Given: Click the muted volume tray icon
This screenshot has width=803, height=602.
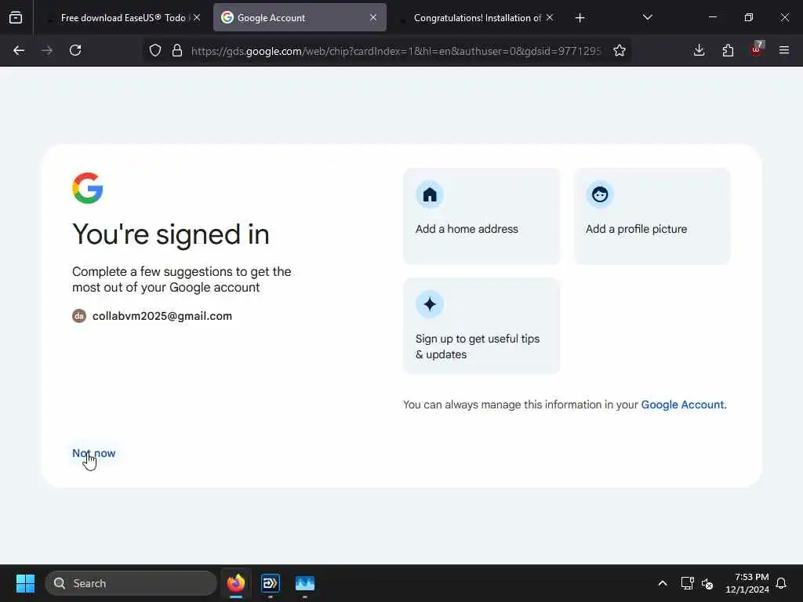Looking at the screenshot, I should pyautogui.click(x=707, y=583).
